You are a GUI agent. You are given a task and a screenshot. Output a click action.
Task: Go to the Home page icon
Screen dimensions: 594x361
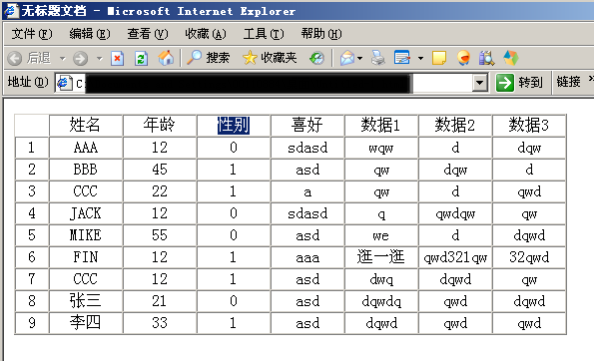(166, 58)
